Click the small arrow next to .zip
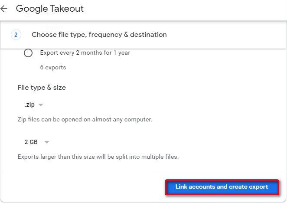 tap(41, 105)
